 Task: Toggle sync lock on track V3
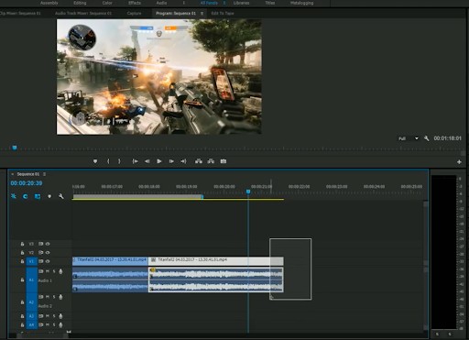click(x=40, y=244)
